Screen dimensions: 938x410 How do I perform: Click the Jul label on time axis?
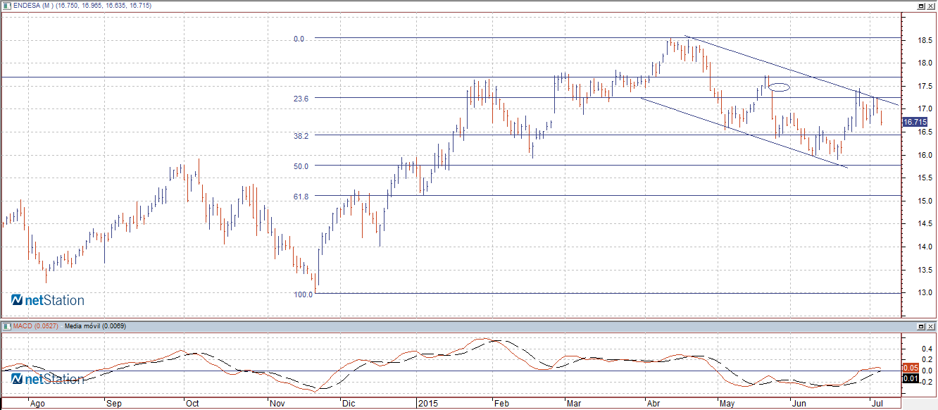[x=877, y=404]
